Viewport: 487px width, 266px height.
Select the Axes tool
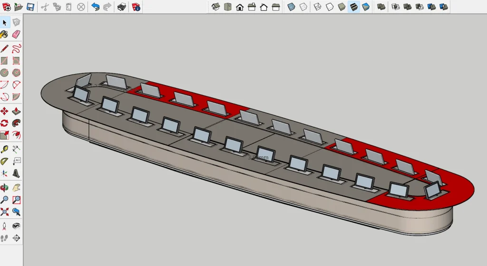(4, 173)
